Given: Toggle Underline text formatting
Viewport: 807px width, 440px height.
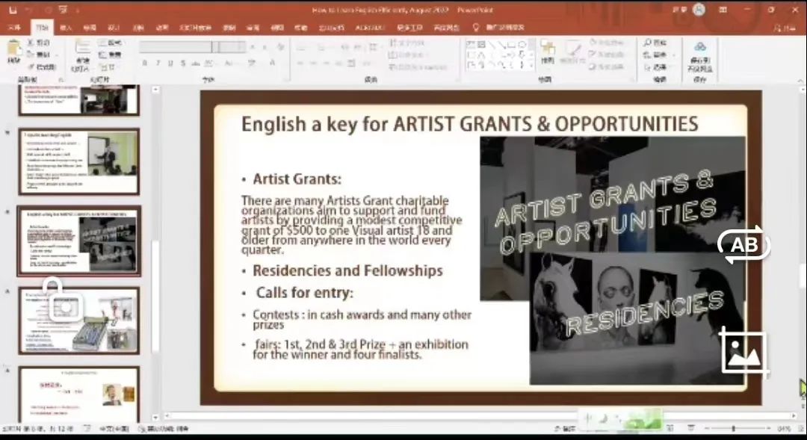Looking at the screenshot, I should pos(170,63).
